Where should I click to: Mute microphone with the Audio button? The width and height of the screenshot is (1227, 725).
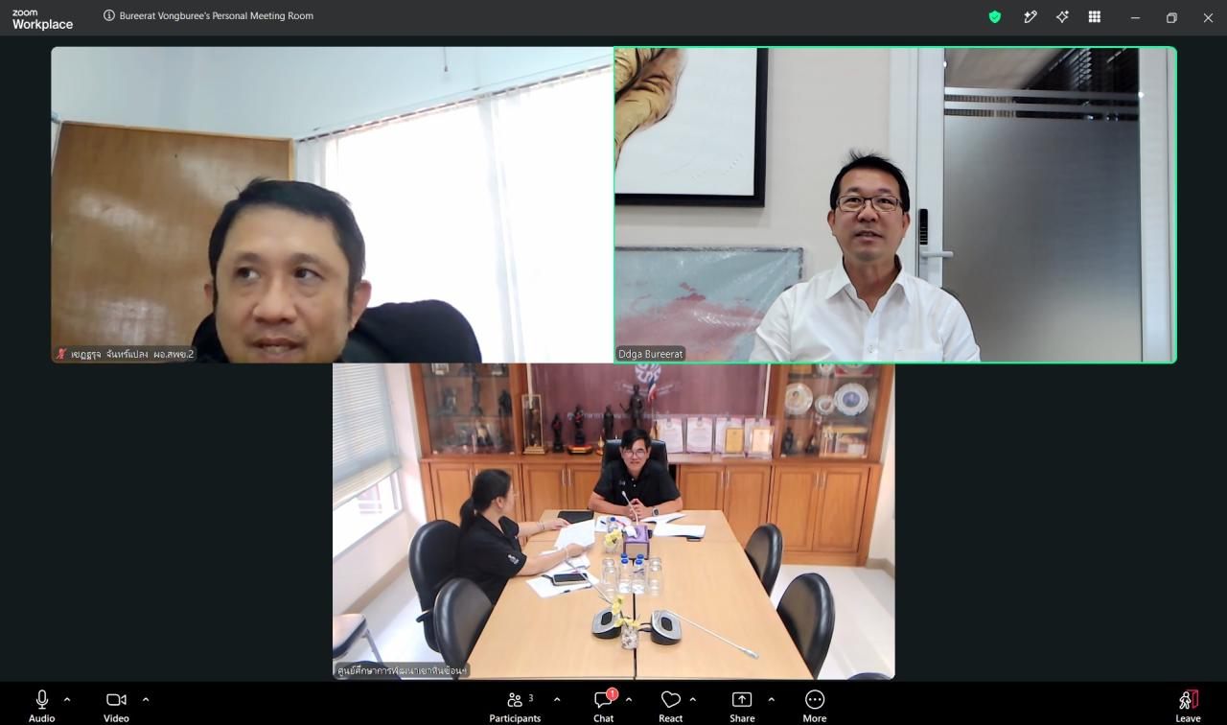(41, 706)
